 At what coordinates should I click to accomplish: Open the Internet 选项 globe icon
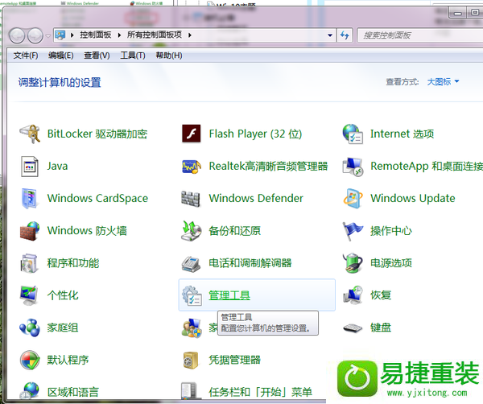pos(353,134)
